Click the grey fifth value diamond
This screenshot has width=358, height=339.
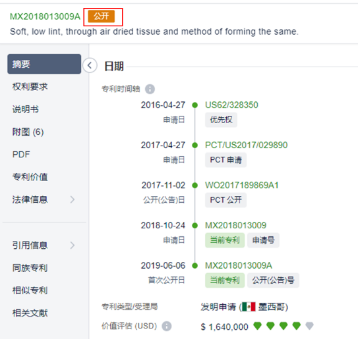tap(309, 326)
